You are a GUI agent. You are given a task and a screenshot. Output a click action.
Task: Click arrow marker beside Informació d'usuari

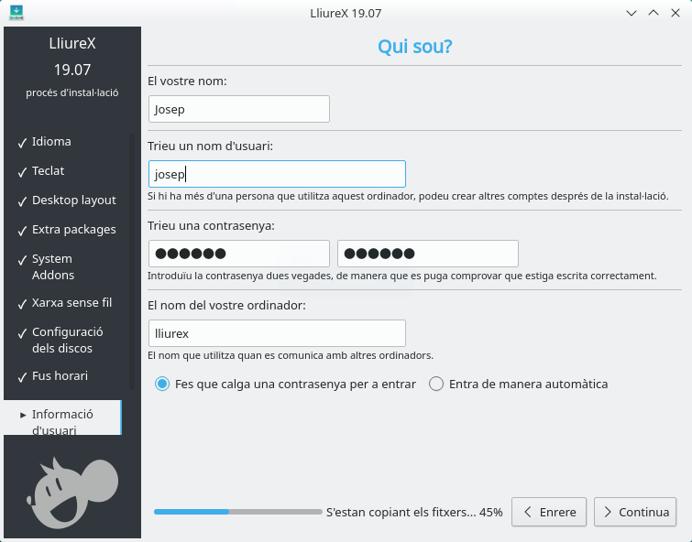pos(23,415)
